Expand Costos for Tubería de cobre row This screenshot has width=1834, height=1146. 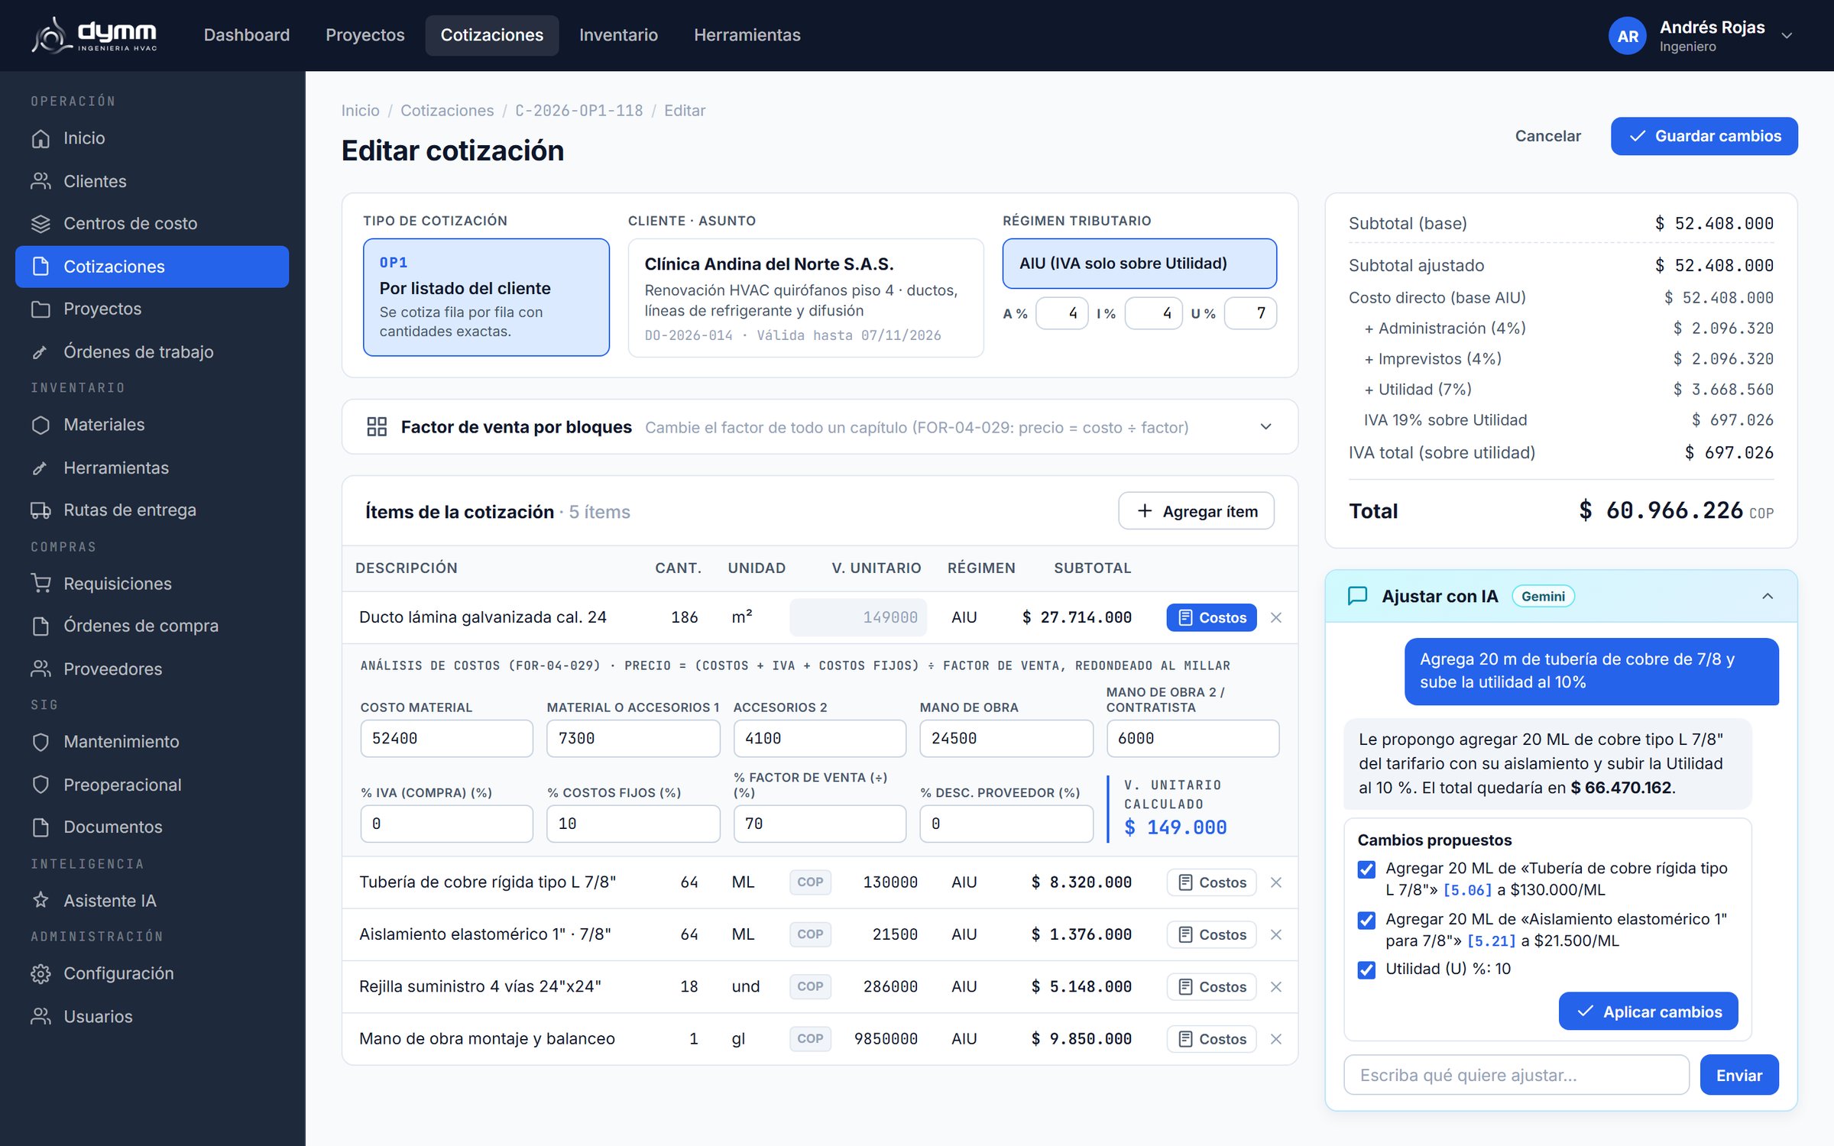pos(1211,882)
